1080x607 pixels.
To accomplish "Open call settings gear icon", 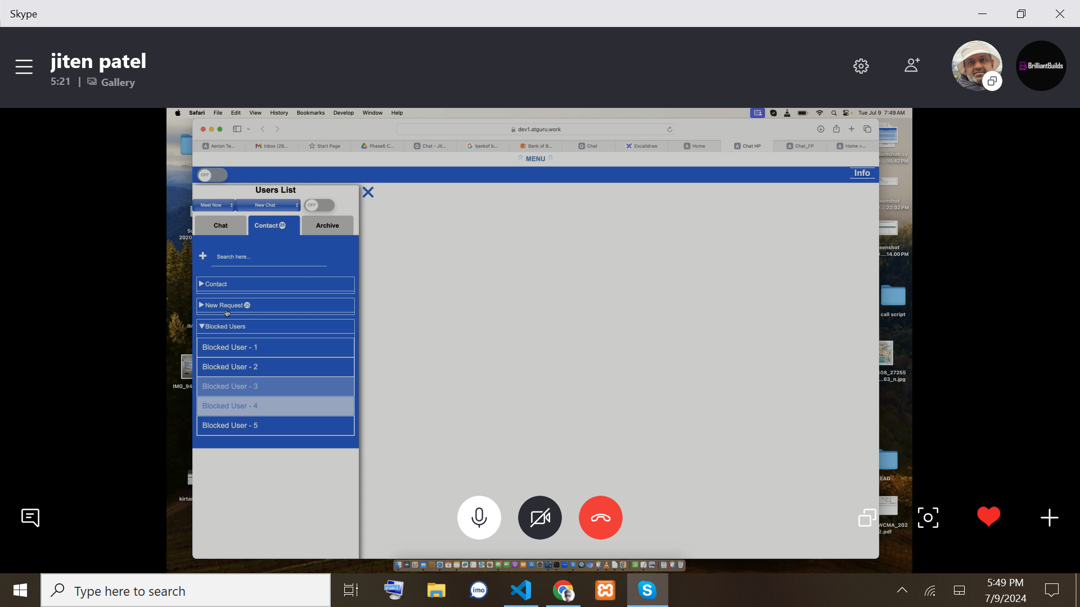I will tap(861, 66).
